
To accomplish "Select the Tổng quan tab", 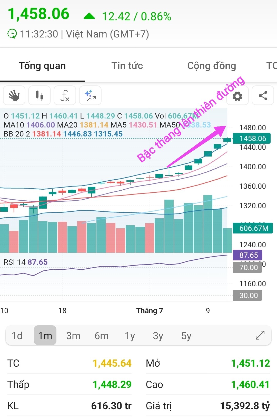I will pos(42,66).
